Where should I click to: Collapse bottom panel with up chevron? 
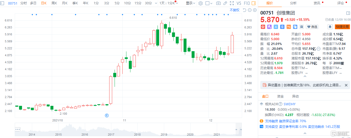[x=305, y=133]
